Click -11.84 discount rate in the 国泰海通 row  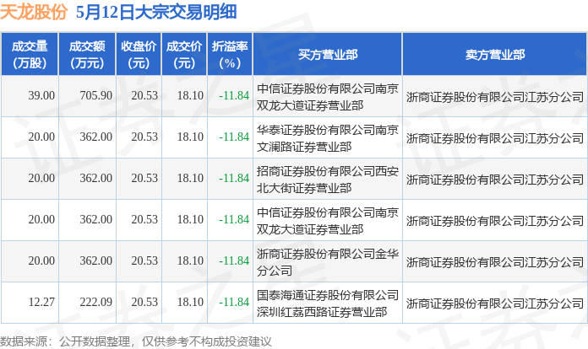(x=234, y=303)
